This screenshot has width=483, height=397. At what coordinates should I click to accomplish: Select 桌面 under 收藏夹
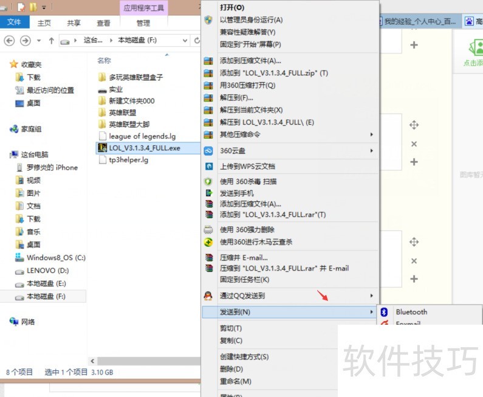point(33,103)
